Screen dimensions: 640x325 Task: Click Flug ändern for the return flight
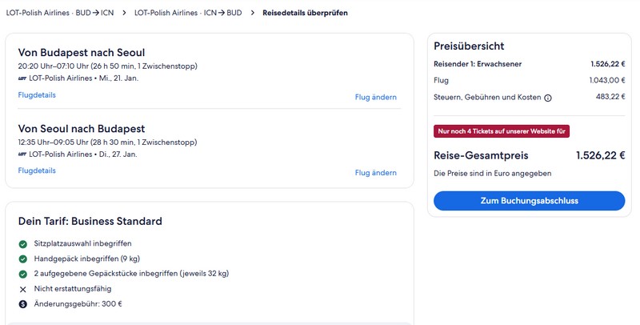coord(375,172)
